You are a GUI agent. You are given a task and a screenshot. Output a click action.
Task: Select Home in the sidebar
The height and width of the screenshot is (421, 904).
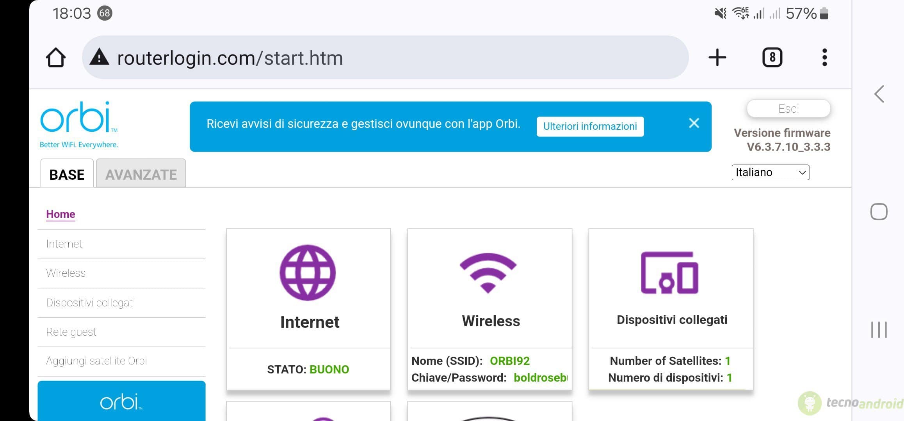(61, 214)
